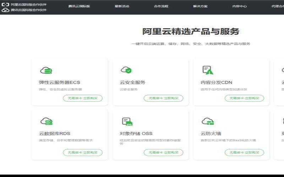Click the 弹性云服务器ECS cloud server icon
Screen dimensions: 284x177
(46, 70)
